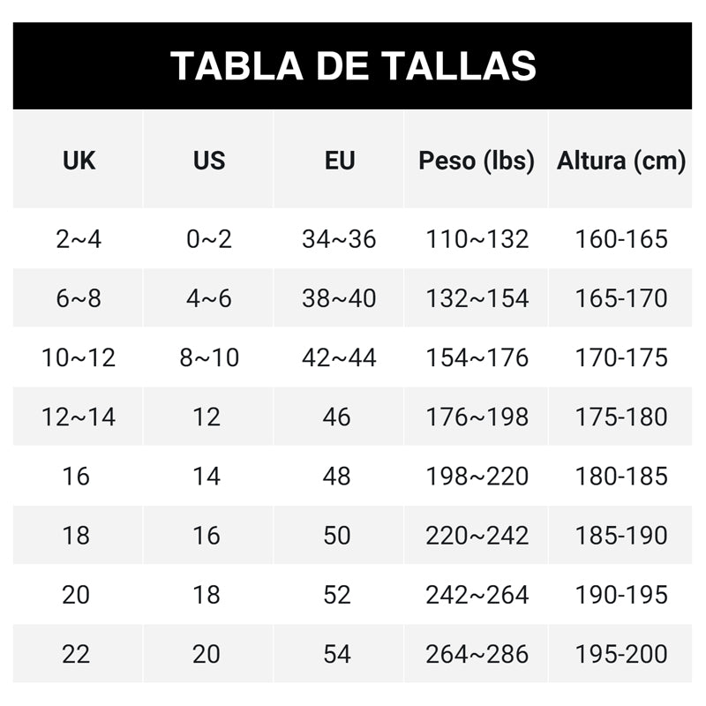Click the UK size 18 cell
This screenshot has width=706, height=706.
point(78,536)
